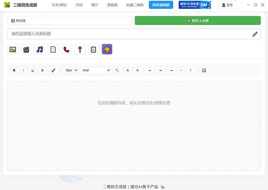This screenshot has height=190, width=268.
Task: Click the green 预览 & 设置 button
Action: click(x=198, y=20)
